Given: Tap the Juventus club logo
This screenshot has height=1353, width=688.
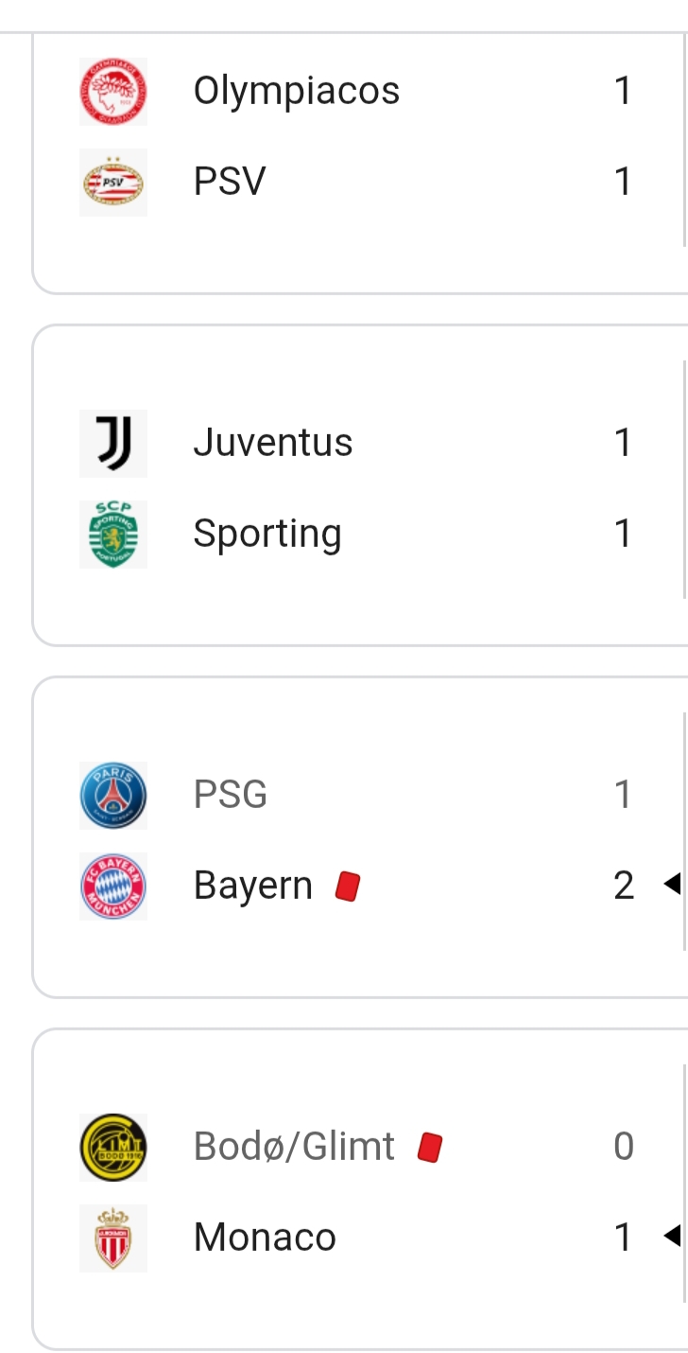Looking at the screenshot, I should 113,443.
